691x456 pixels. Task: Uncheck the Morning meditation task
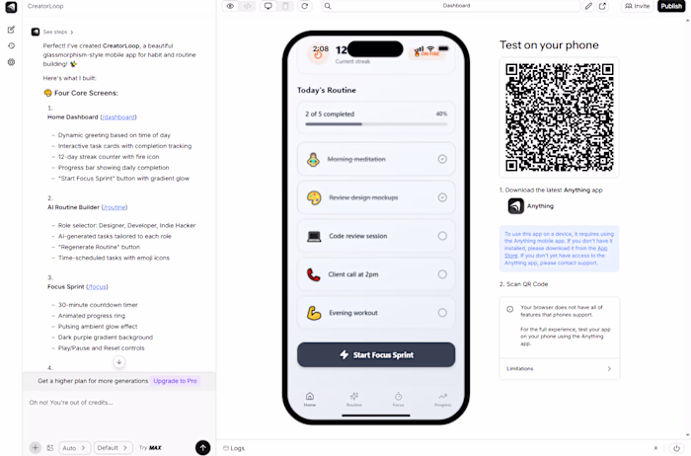pyautogui.click(x=442, y=159)
